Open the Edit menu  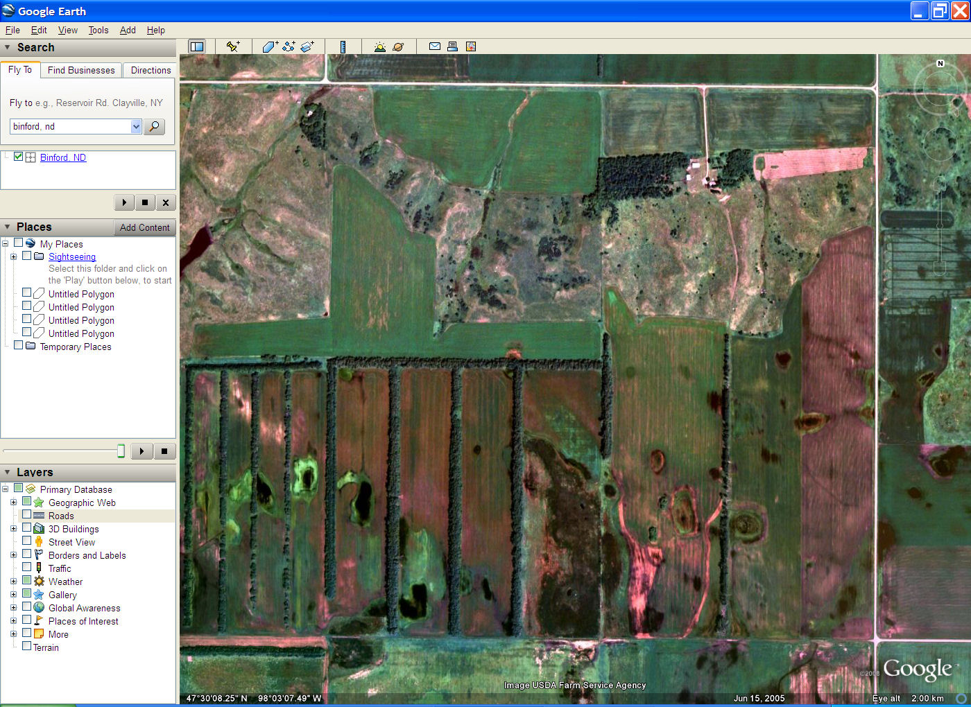coord(39,30)
